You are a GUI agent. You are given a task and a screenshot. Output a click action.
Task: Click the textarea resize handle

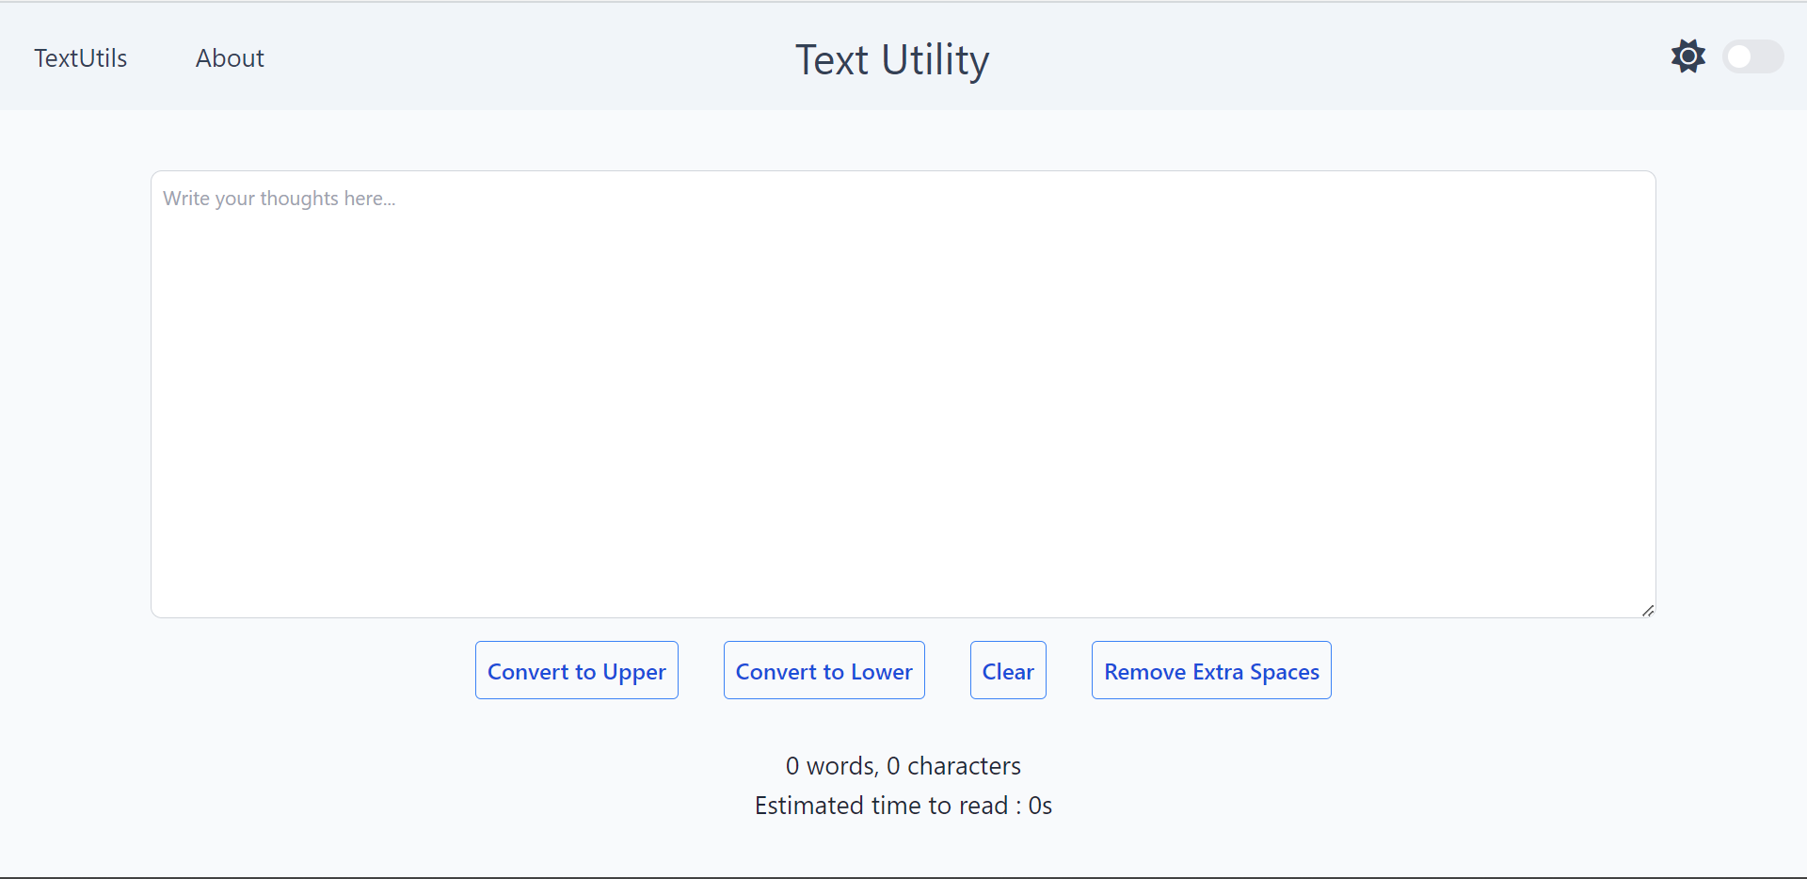(1648, 611)
